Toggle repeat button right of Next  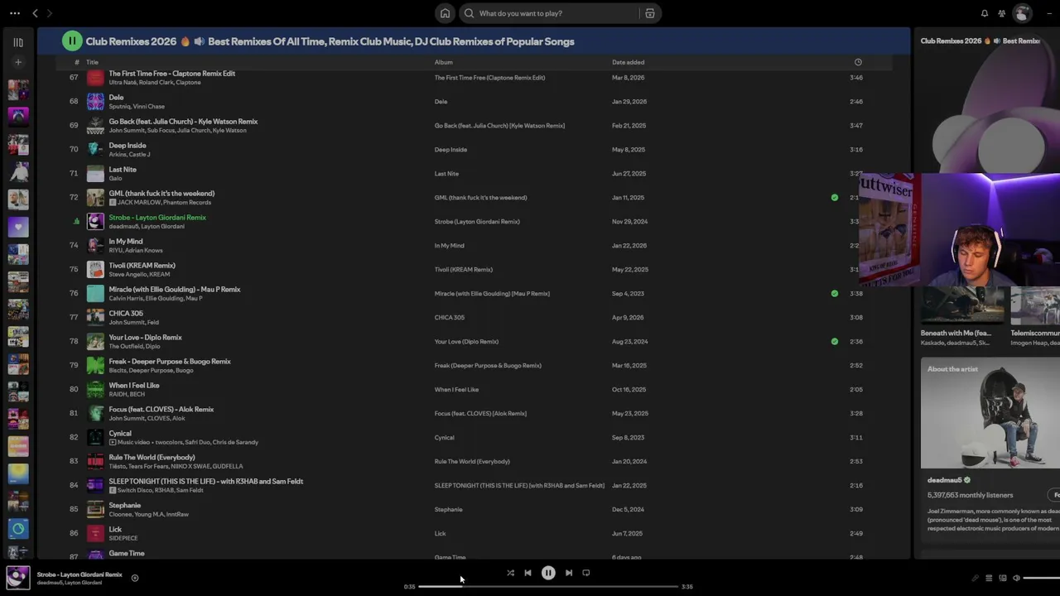coord(586,573)
